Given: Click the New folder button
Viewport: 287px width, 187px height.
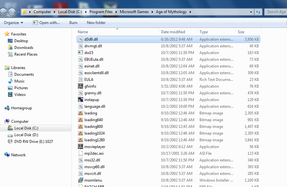Looking at the screenshot, I should pos(96,23).
